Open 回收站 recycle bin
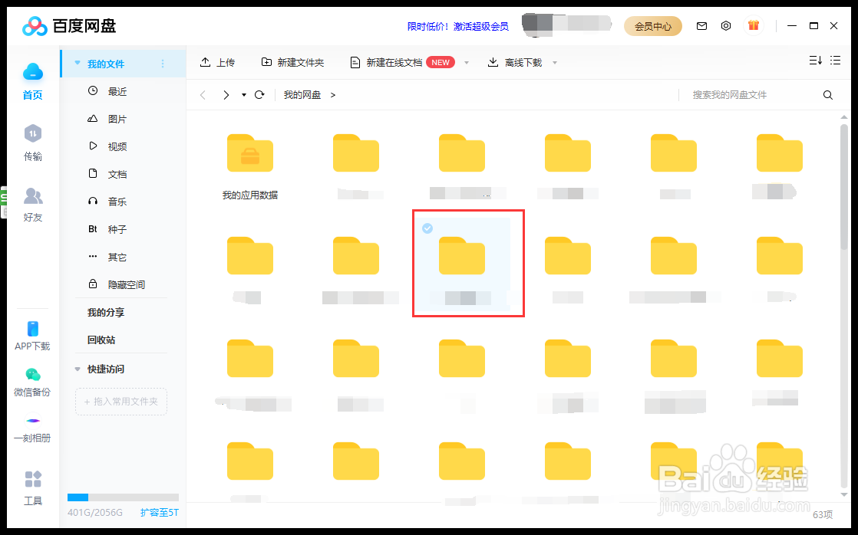This screenshot has height=535, width=858. 101,340
